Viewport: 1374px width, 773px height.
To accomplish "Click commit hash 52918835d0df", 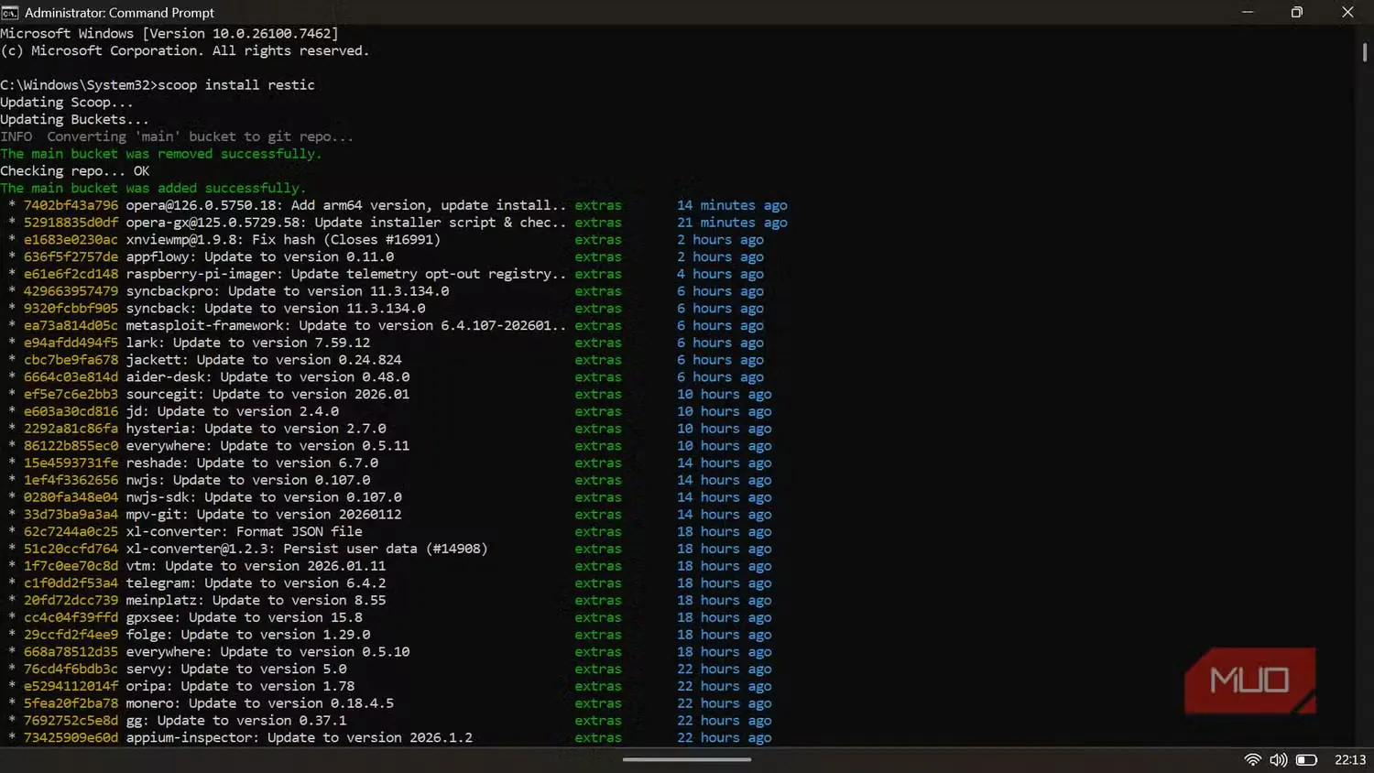I will coord(71,223).
